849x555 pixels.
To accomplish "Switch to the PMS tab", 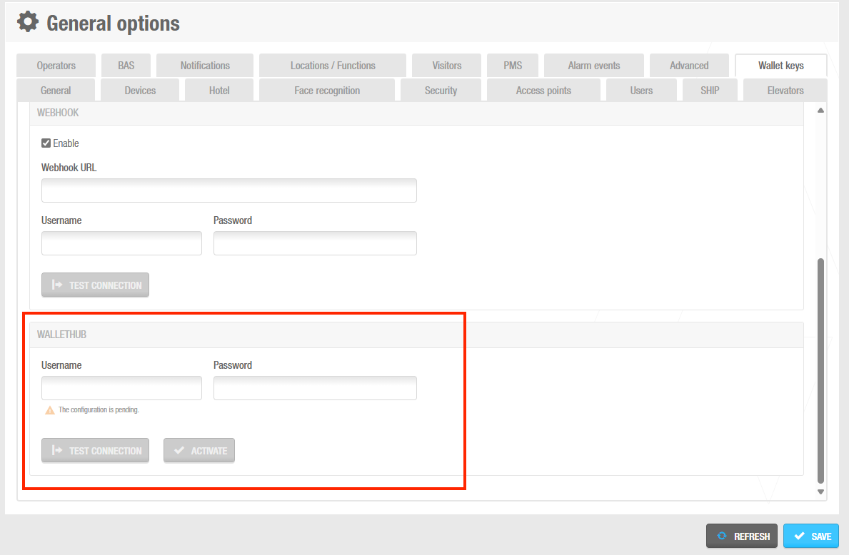I will click(512, 64).
